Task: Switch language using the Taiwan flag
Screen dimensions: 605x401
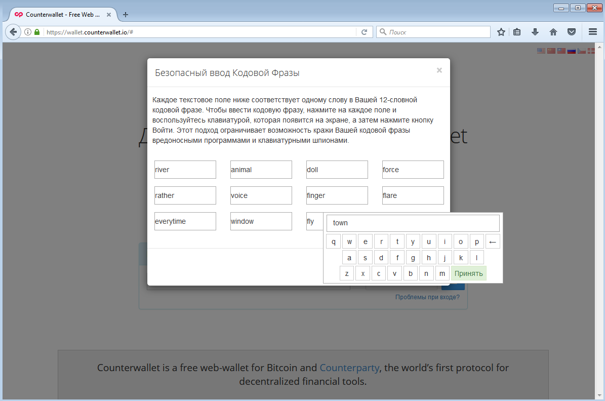Action: (561, 51)
